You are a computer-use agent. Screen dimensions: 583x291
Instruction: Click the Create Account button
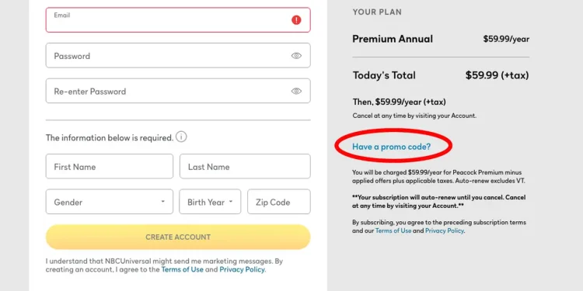[178, 237]
